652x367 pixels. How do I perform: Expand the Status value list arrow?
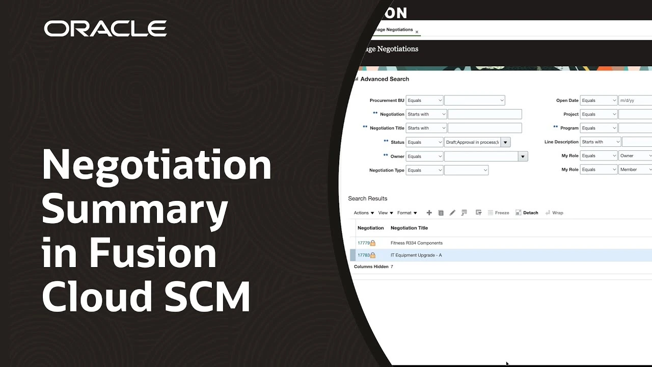pos(505,142)
